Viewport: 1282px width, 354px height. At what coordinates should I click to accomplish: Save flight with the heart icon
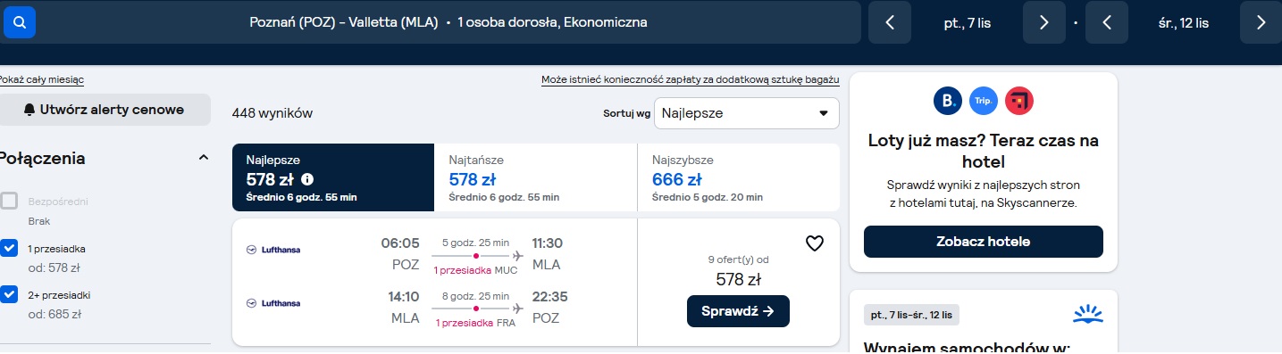814,243
